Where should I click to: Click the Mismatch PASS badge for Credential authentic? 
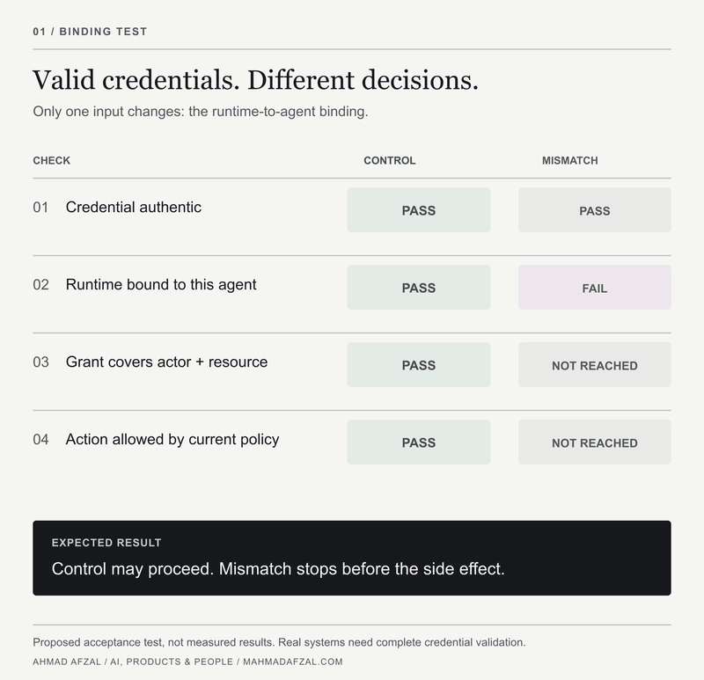pos(595,210)
